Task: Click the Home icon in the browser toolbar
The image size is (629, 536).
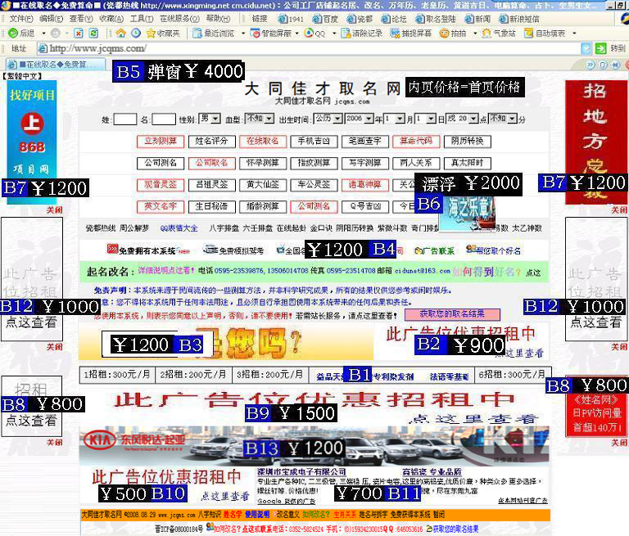Action: pyautogui.click(x=120, y=34)
